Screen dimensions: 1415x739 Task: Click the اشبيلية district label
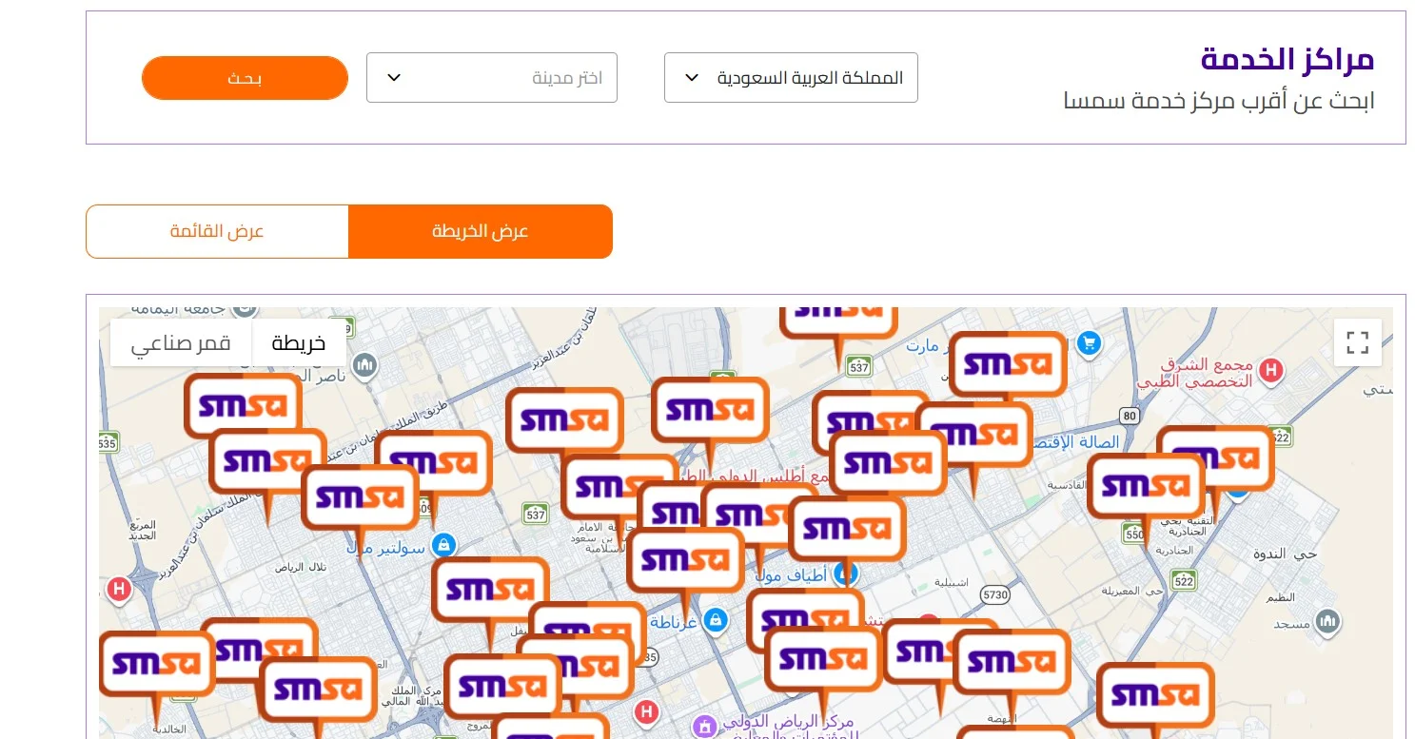coord(953,582)
